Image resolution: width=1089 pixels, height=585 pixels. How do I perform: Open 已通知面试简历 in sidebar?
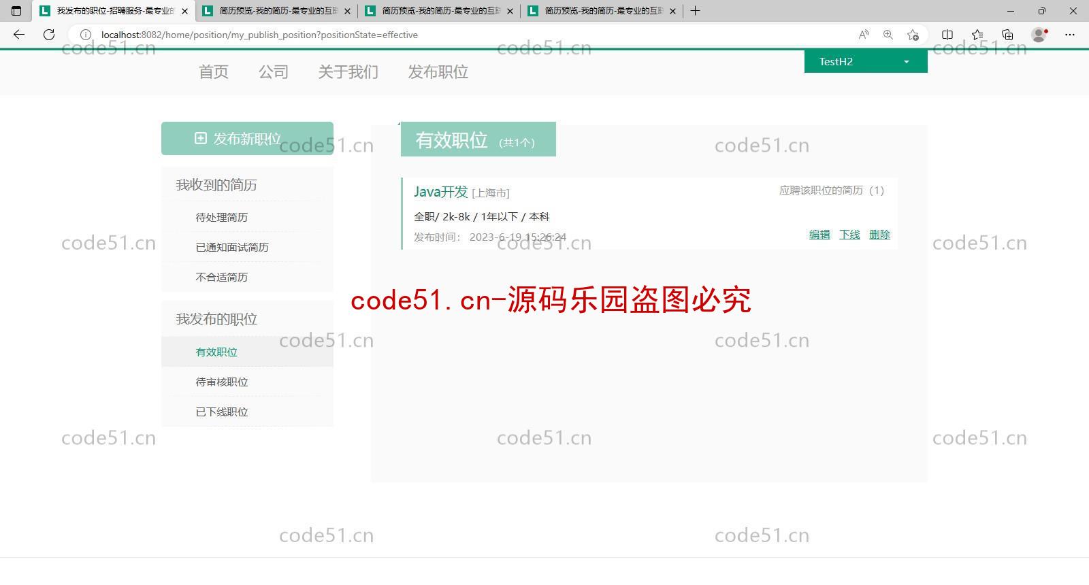(232, 247)
